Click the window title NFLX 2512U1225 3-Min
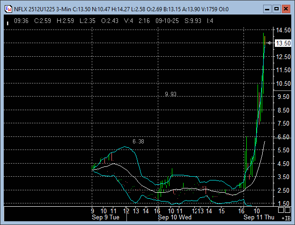The image size is (295, 225). (x=43, y=9)
